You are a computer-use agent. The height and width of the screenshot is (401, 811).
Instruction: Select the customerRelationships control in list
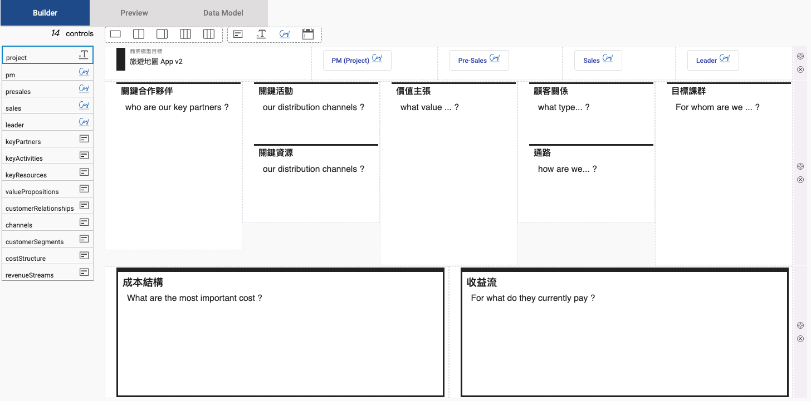(x=48, y=206)
